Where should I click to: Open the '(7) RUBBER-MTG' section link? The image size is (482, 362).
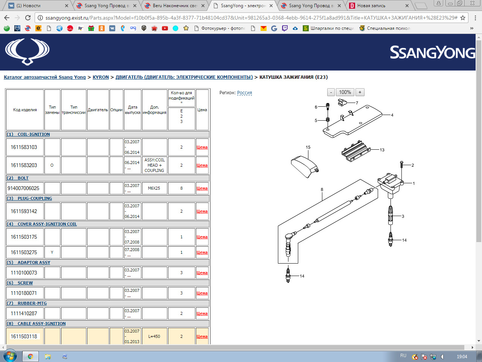(27, 303)
